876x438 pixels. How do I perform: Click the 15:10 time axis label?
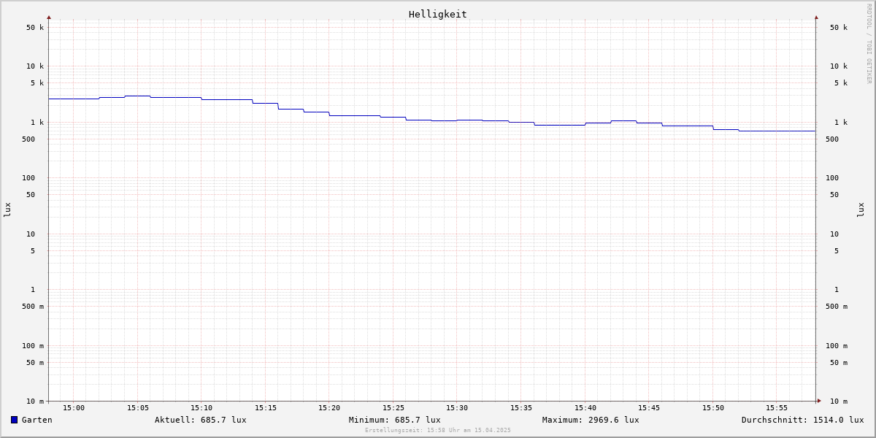click(201, 407)
